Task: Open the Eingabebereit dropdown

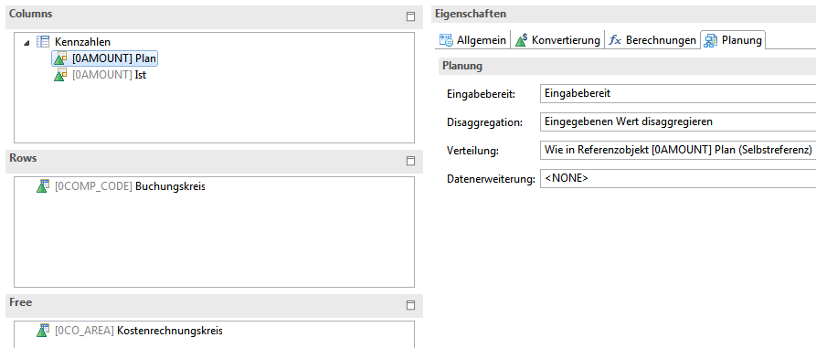Action: (x=678, y=94)
